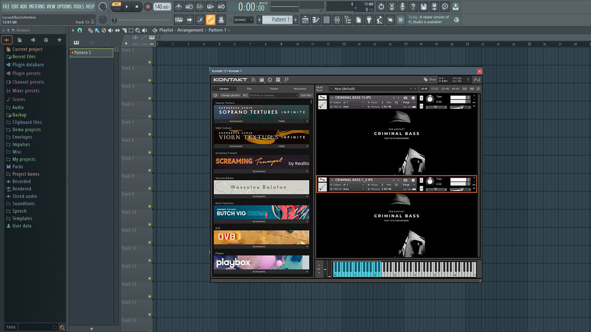591x332 pixels.
Task: Click the wrench icon of CRIMINAL BASS 7_5 IPS
Action: pos(322,180)
